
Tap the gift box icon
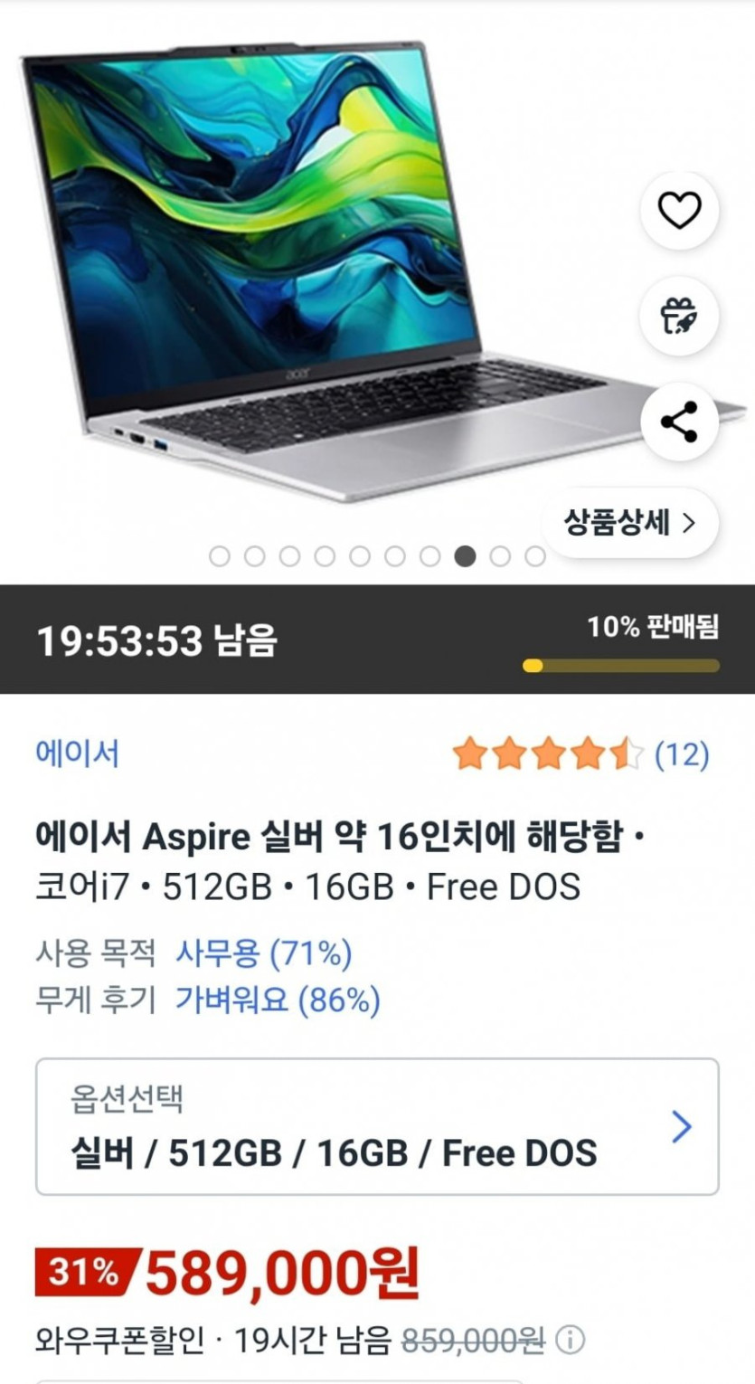click(679, 317)
